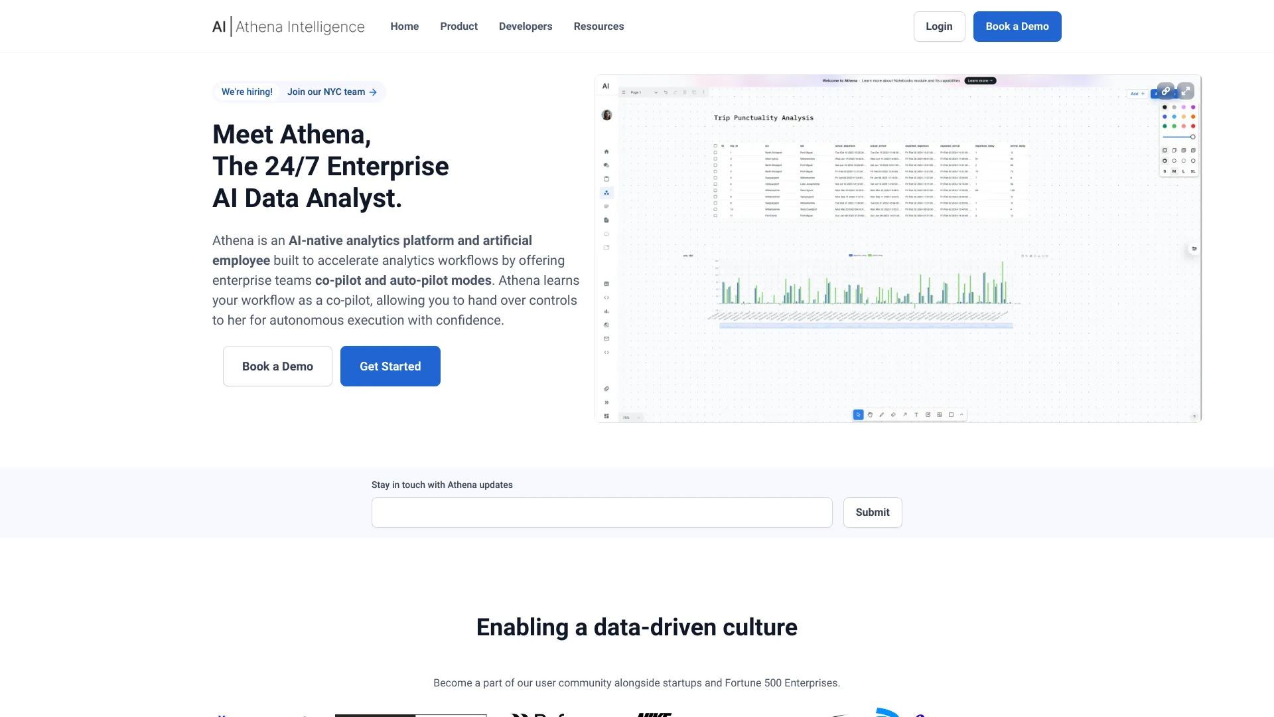1274x717 pixels.
Task: Open the Home navigation tab
Action: [404, 27]
